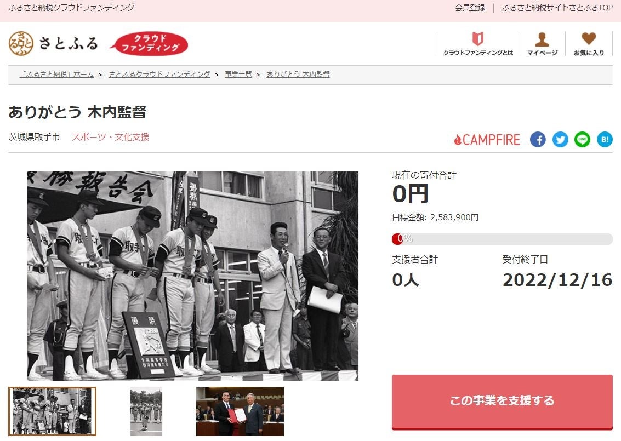This screenshot has width=621, height=441.
Task: Open 会員登録 link in top bar
Action: click(x=470, y=8)
